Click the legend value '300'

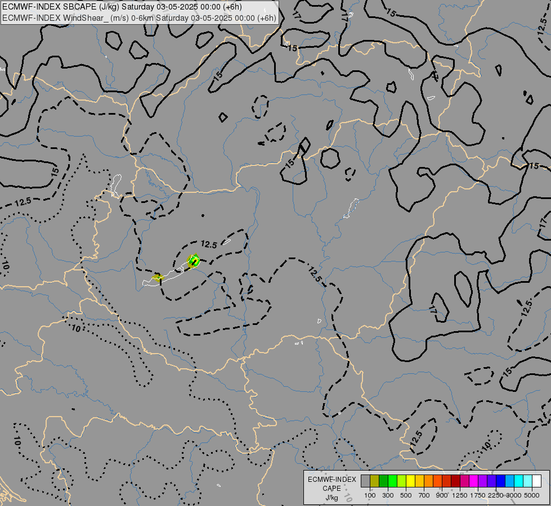click(388, 495)
